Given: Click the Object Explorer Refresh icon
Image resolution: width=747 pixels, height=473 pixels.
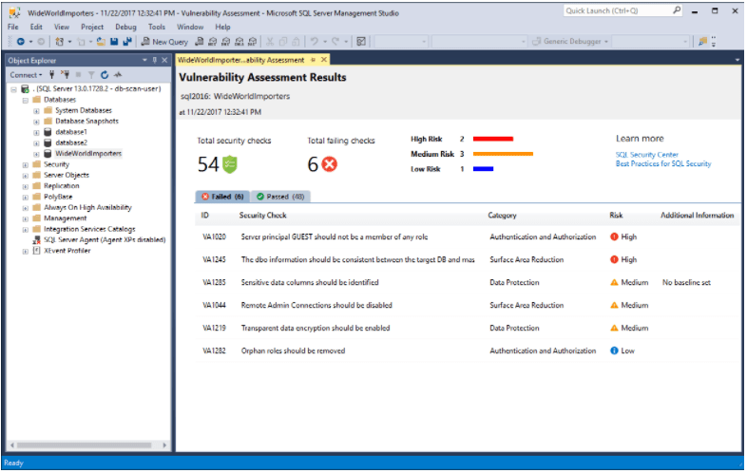Looking at the screenshot, I should (x=105, y=74).
